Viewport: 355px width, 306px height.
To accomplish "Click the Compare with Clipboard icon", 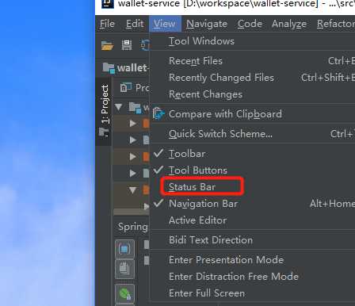I will click(x=158, y=114).
